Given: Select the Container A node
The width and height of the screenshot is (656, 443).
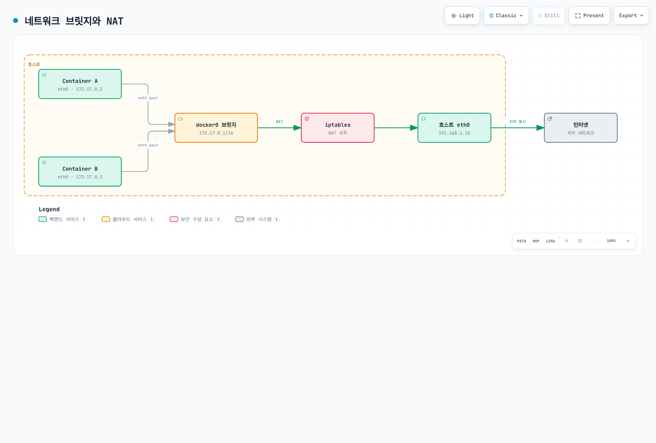Looking at the screenshot, I should click(x=80, y=84).
